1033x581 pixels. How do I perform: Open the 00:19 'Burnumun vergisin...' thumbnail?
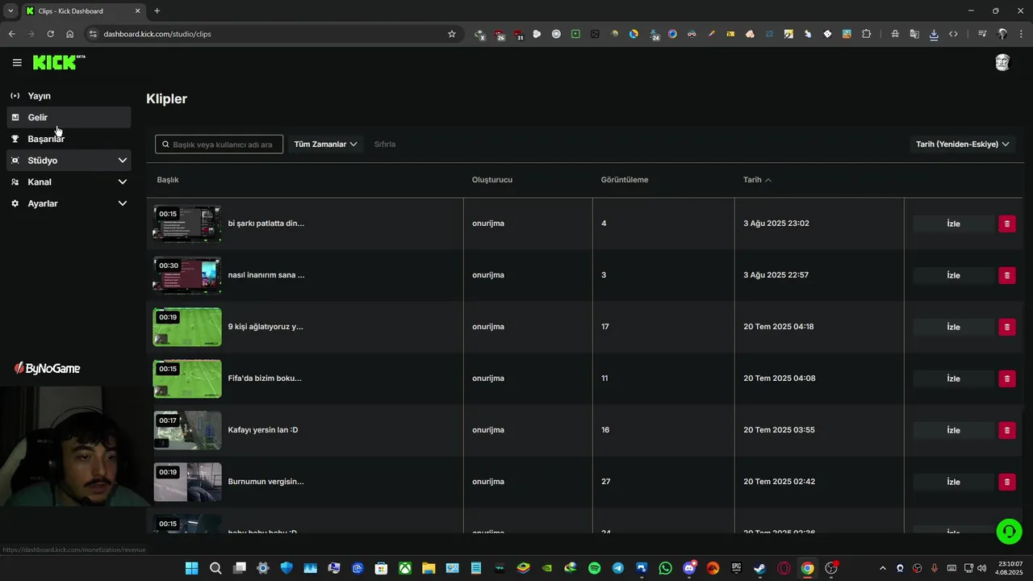[187, 482]
